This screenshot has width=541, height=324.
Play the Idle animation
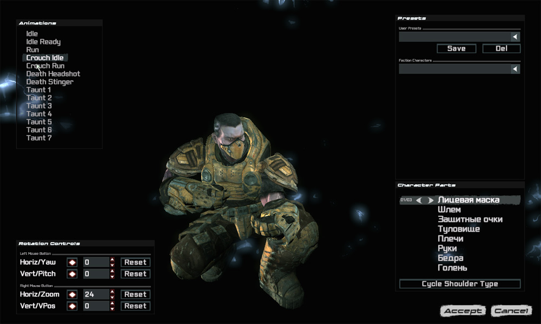point(32,33)
